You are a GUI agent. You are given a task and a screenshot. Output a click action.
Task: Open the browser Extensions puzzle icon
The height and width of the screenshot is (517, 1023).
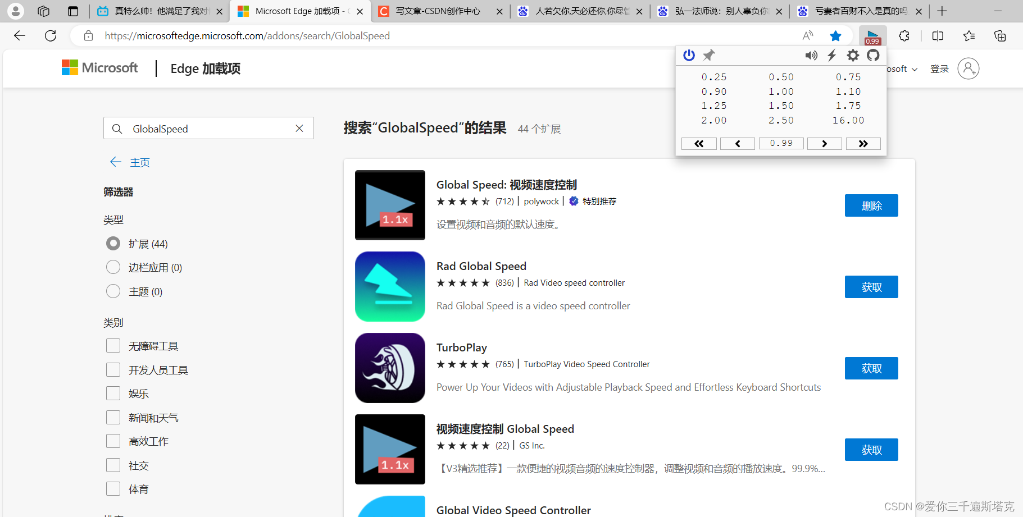(x=904, y=35)
